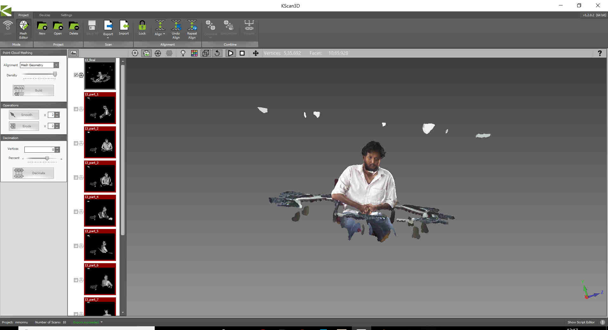
Task: Toggle mesh icon beside 13_part_1 checkbox
Action: click(x=81, y=109)
